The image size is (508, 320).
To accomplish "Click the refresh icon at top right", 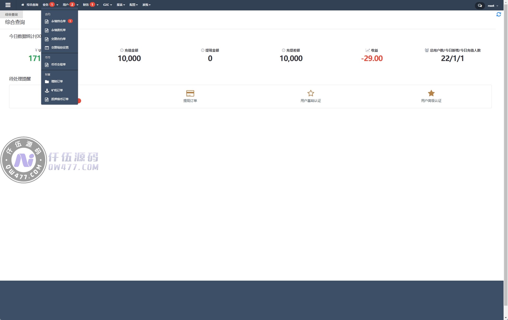I will click(x=498, y=14).
